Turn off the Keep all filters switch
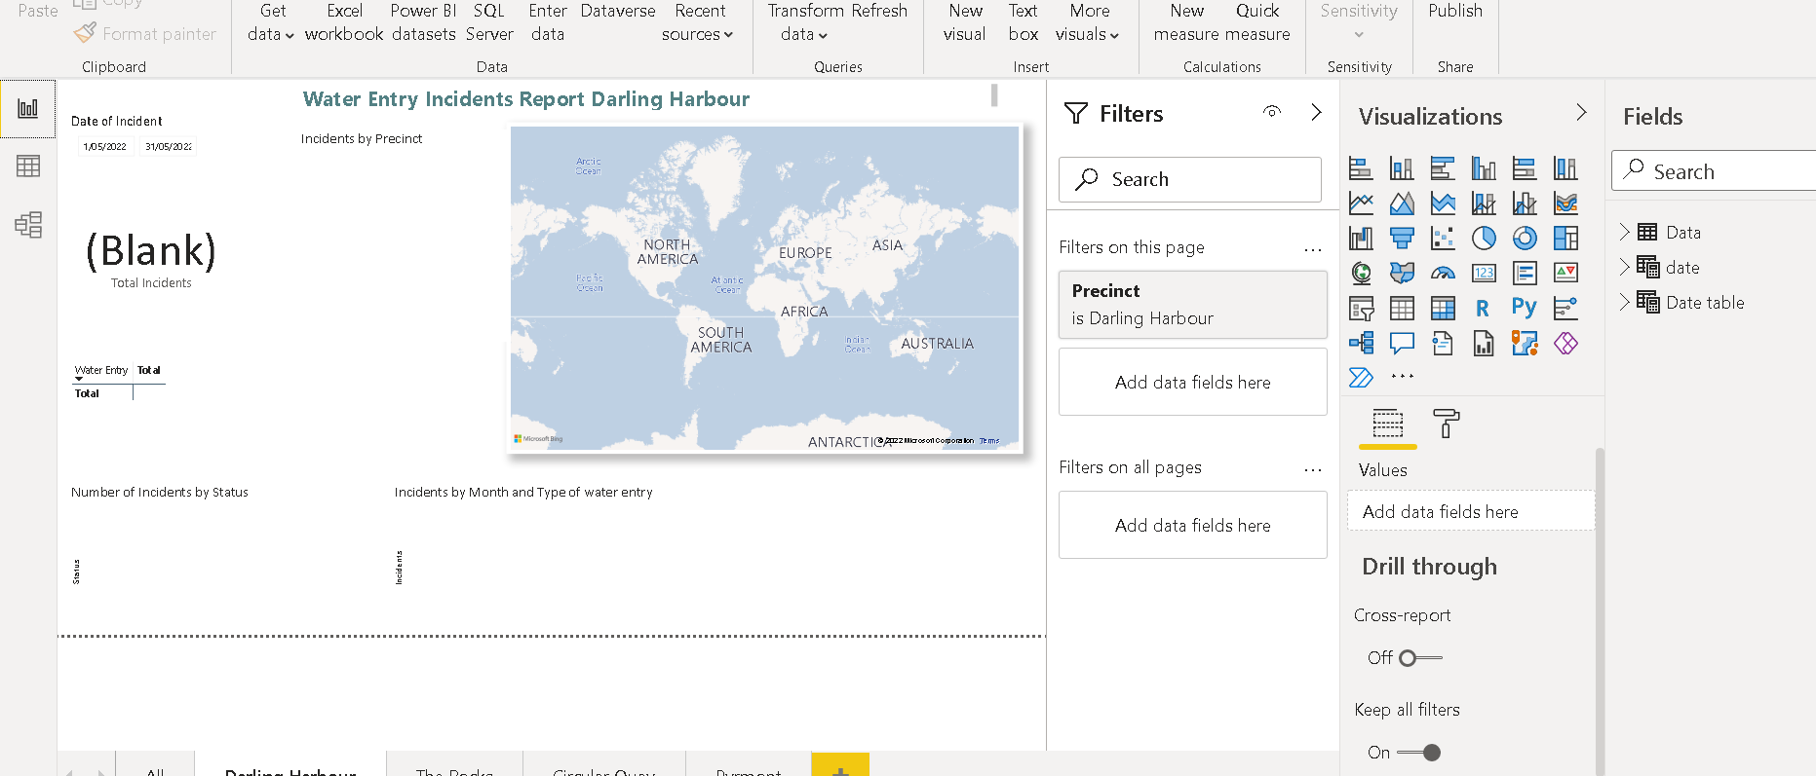Image resolution: width=1816 pixels, height=776 pixels. pyautogui.click(x=1418, y=753)
